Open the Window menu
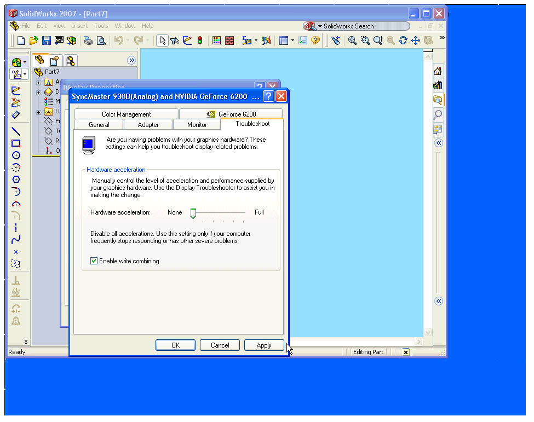Screen dimensions: 534x422 point(125,26)
